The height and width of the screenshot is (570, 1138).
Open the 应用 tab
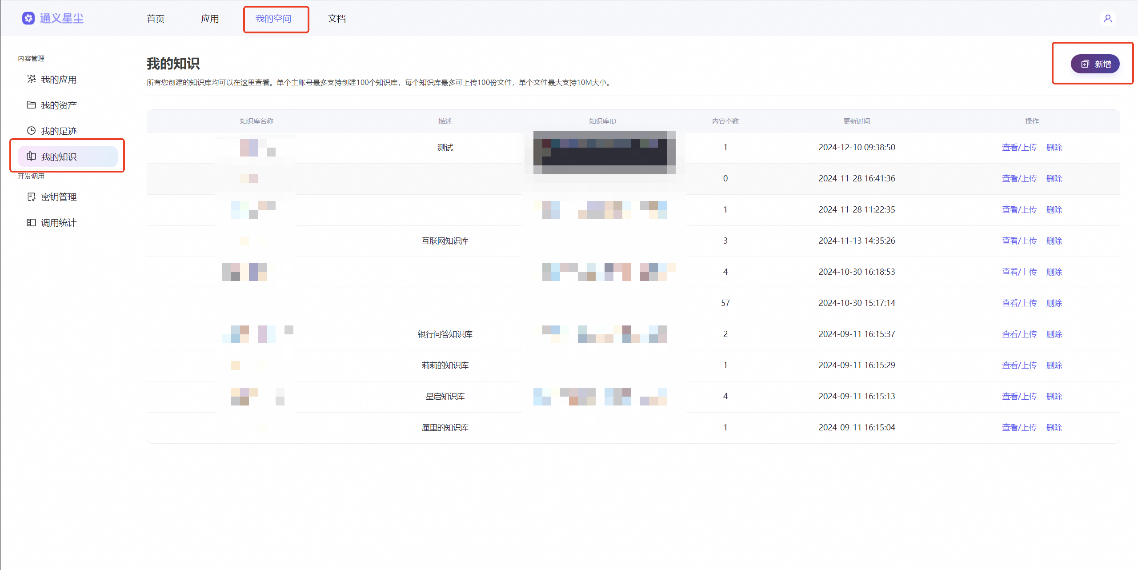210,19
